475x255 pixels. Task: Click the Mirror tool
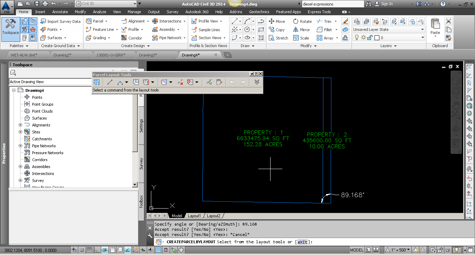click(x=301, y=30)
